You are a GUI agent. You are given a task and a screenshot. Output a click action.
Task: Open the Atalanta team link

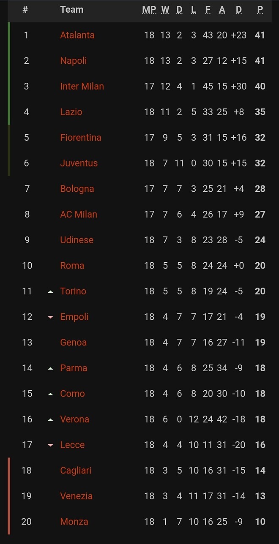[x=77, y=35]
